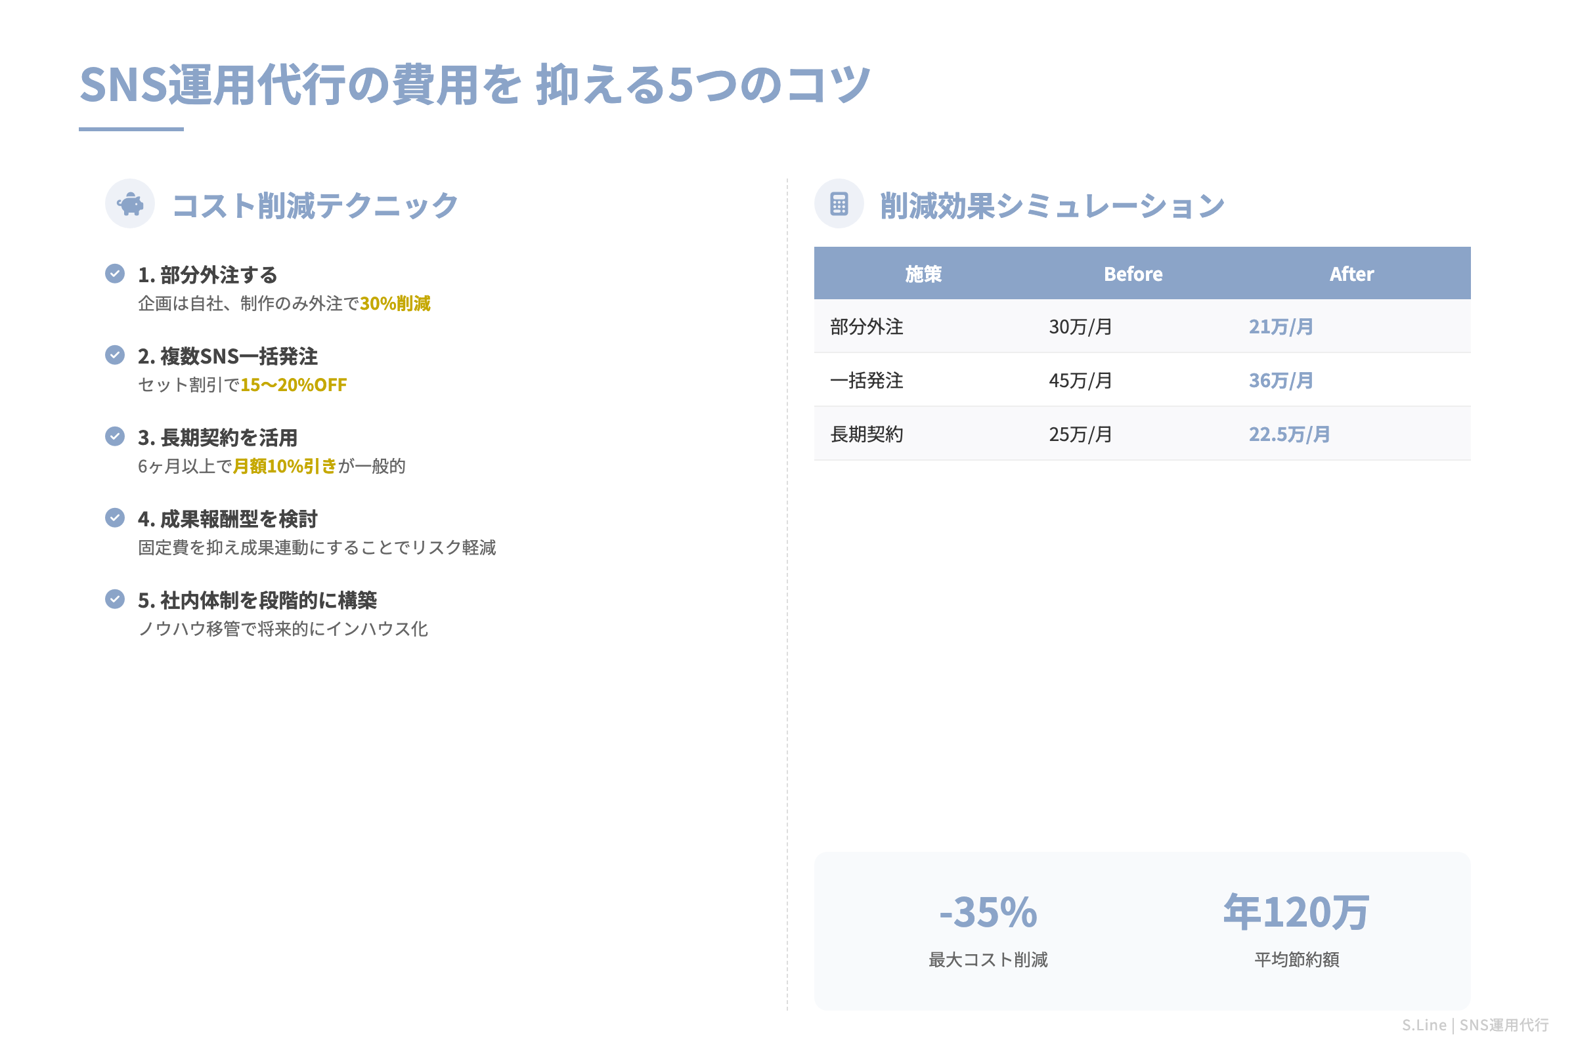
Task: Toggle the check beside 長期契約を活用
Action: 116,436
